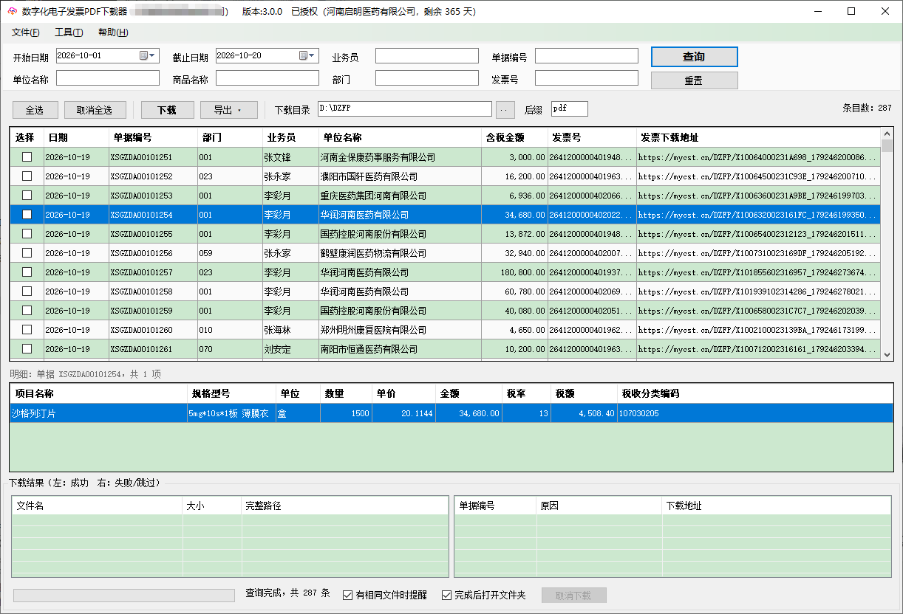Click the 原因 column header in failed list
This screenshot has width=903, height=614.
599,506
